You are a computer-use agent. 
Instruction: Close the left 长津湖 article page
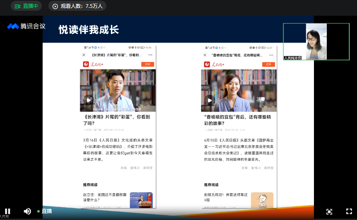[84, 55]
